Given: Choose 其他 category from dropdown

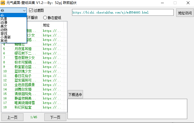Looking at the screenshot, I should click(x=13, y=41).
